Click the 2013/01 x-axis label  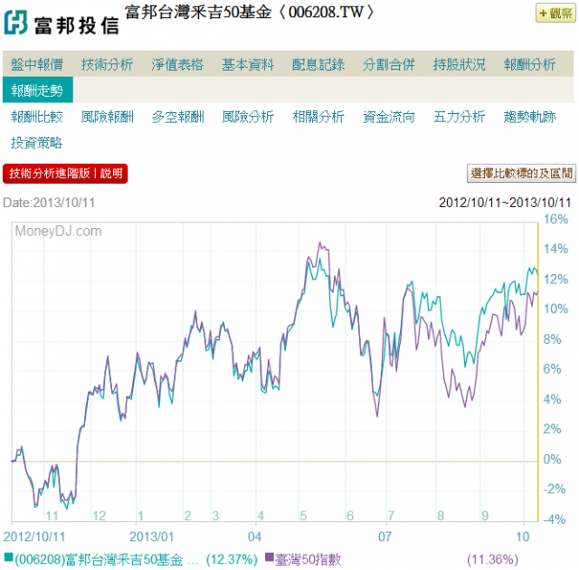(x=151, y=537)
